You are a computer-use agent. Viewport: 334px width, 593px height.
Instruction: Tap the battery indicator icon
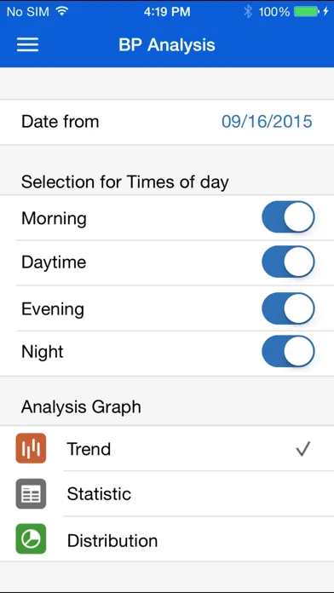(x=307, y=12)
